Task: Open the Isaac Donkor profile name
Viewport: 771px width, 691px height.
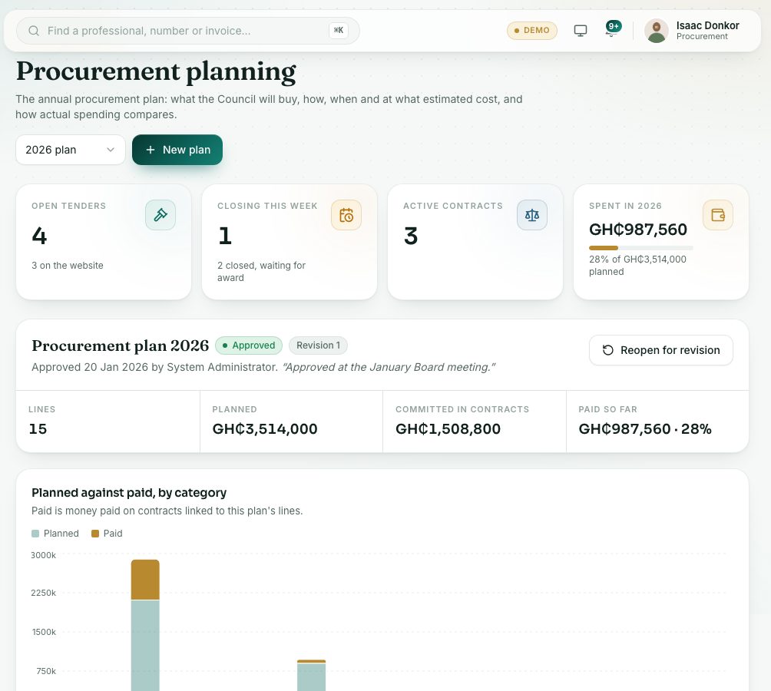Action: (707, 25)
